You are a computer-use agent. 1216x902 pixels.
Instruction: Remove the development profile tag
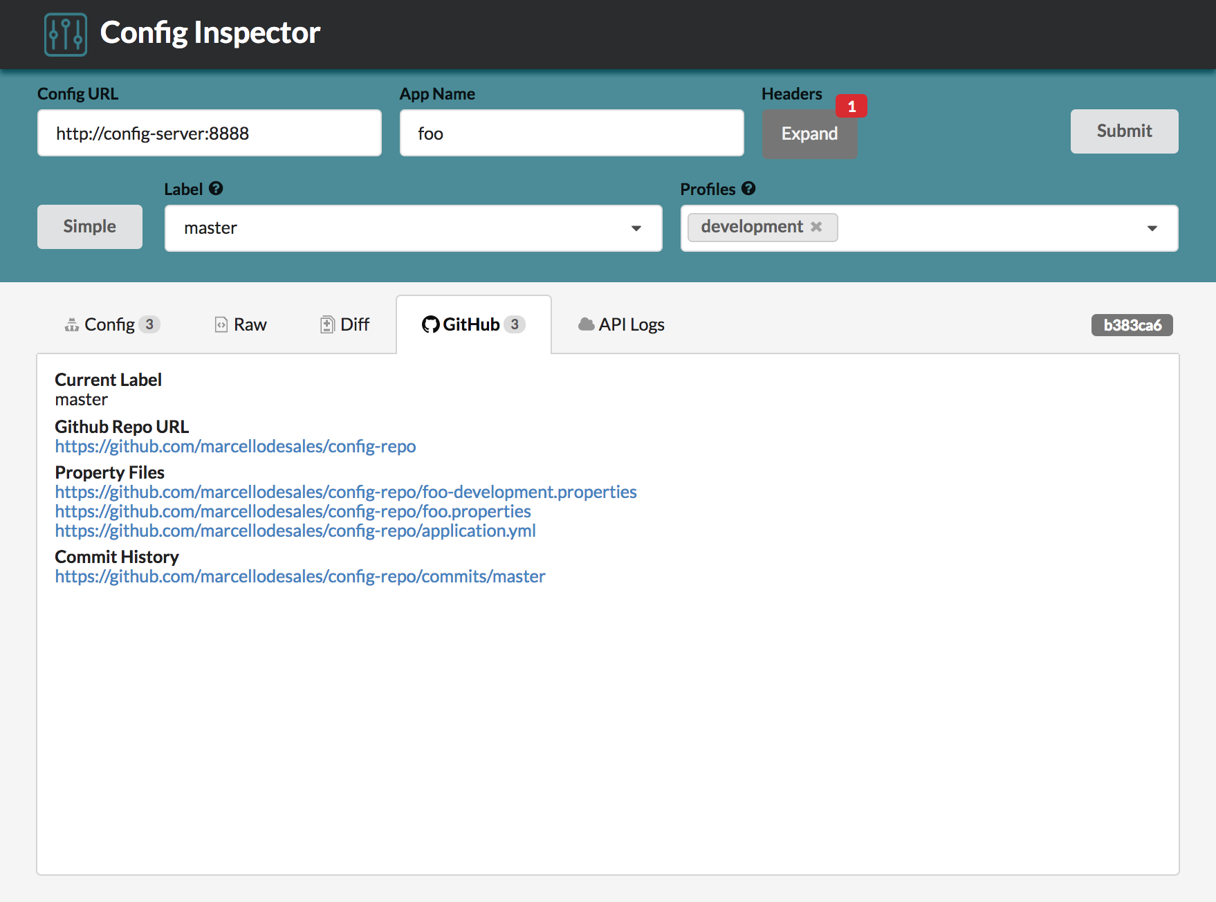pyautogui.click(x=816, y=227)
